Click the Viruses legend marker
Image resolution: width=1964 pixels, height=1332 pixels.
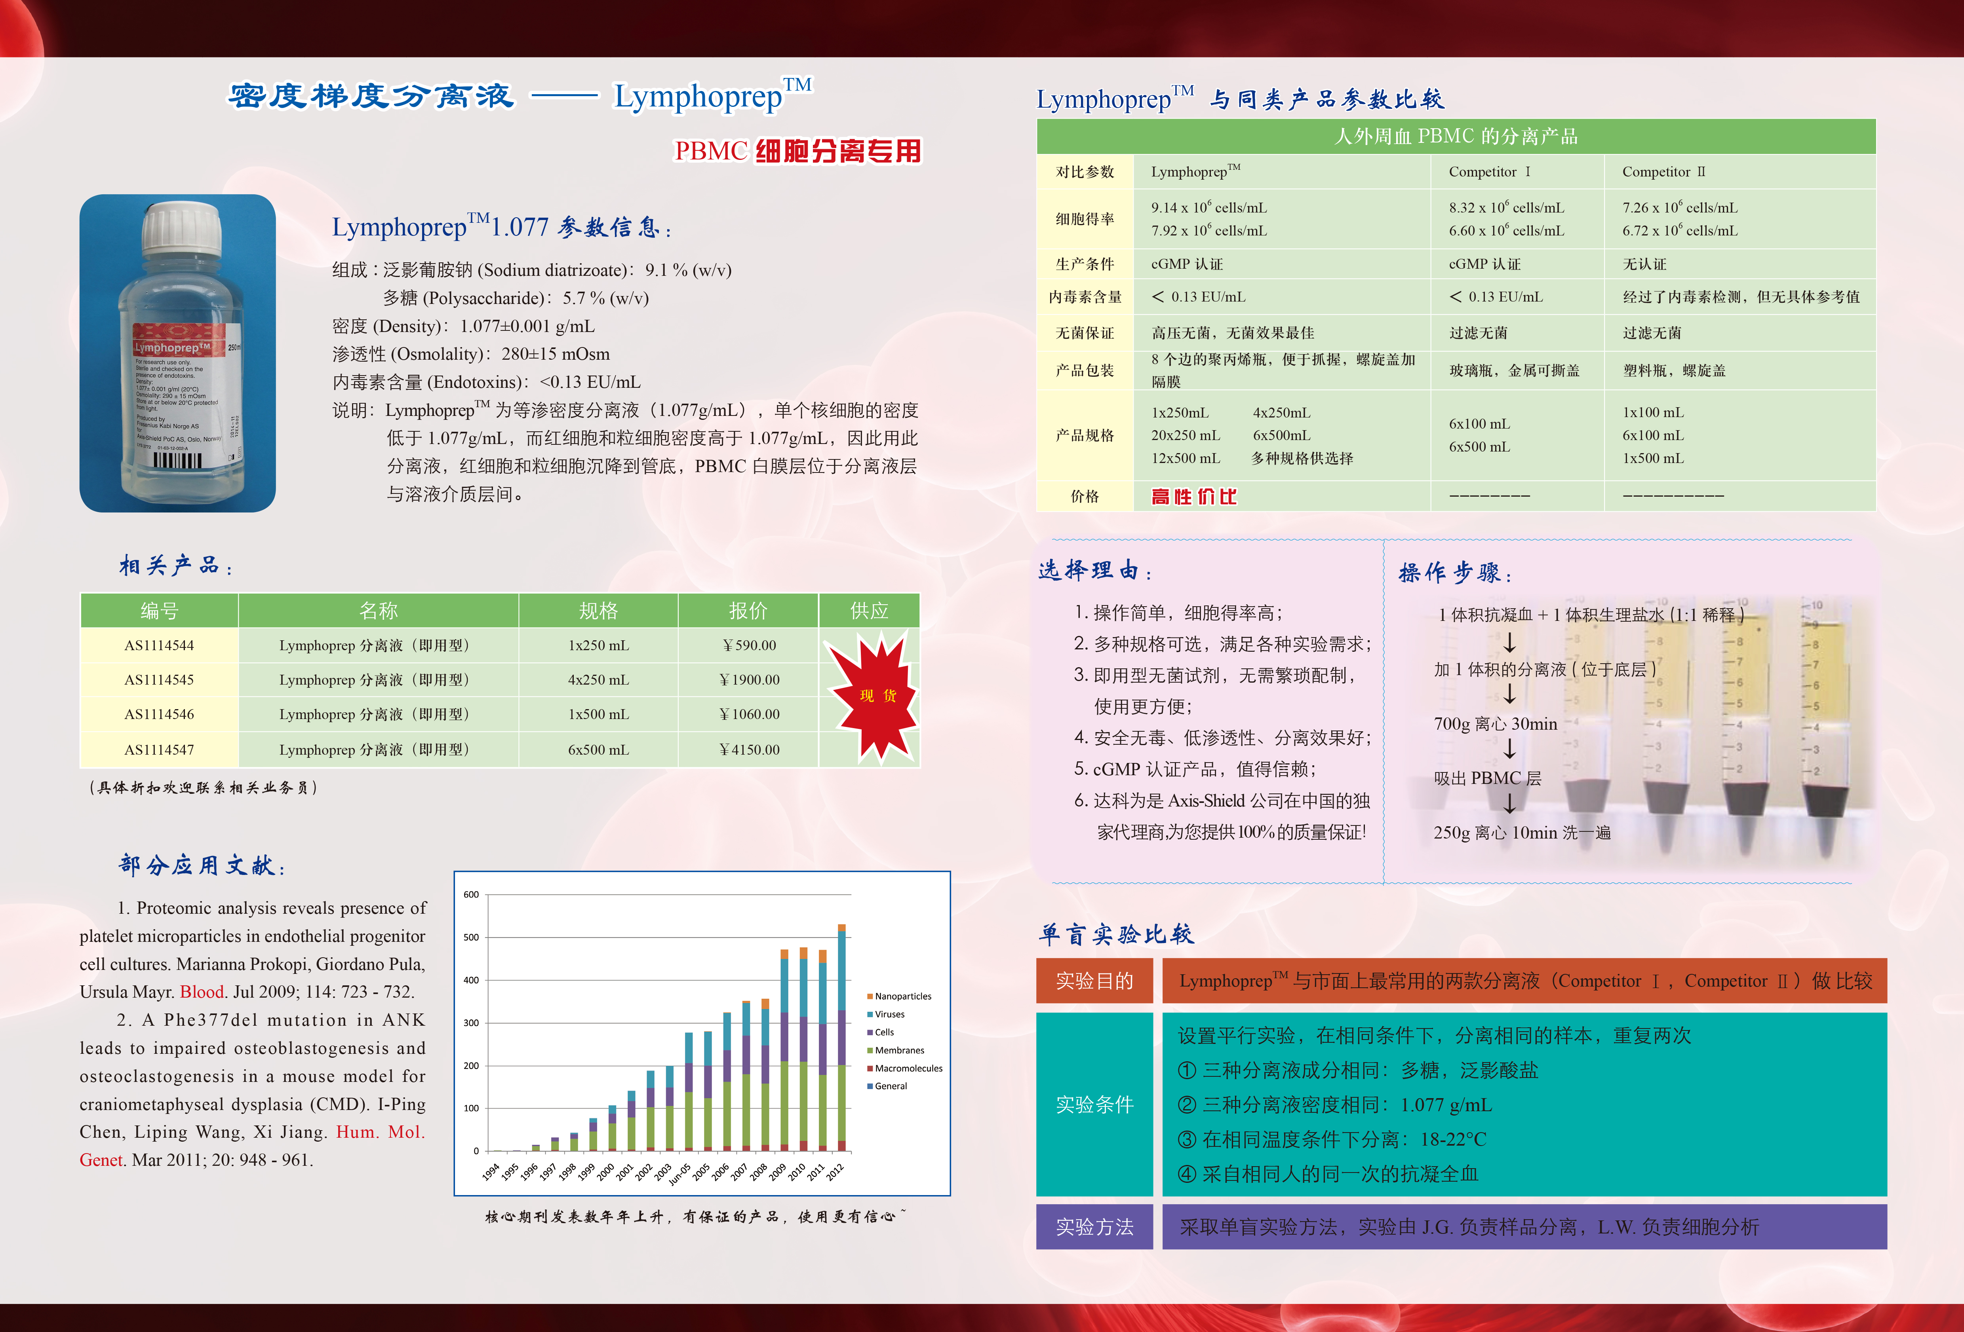870,1014
